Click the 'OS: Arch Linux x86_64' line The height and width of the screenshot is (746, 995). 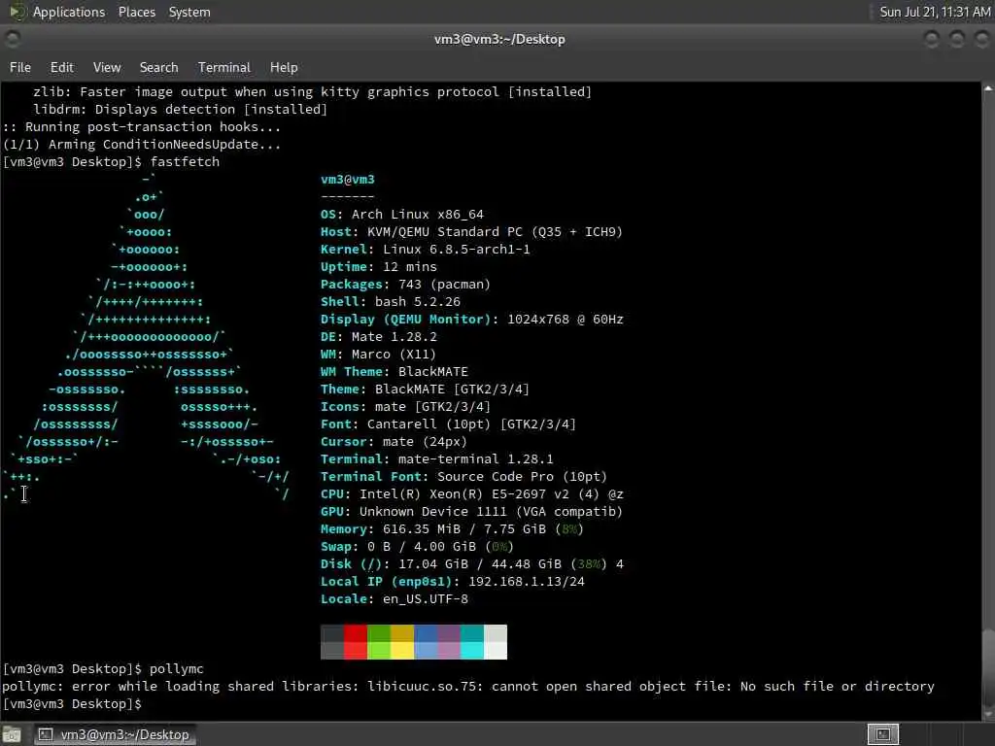pos(402,215)
